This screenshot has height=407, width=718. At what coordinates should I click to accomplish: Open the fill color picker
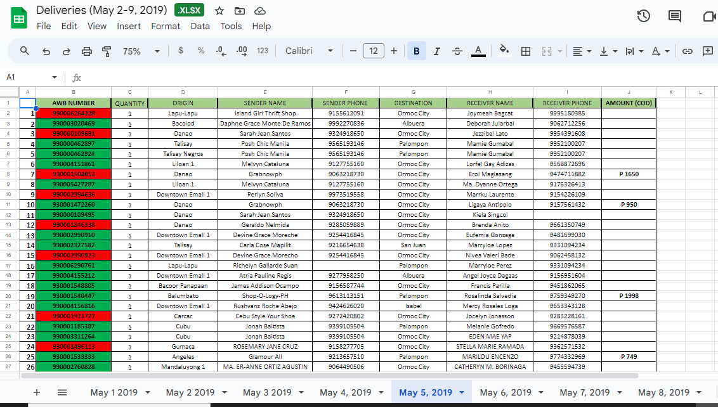tap(504, 50)
